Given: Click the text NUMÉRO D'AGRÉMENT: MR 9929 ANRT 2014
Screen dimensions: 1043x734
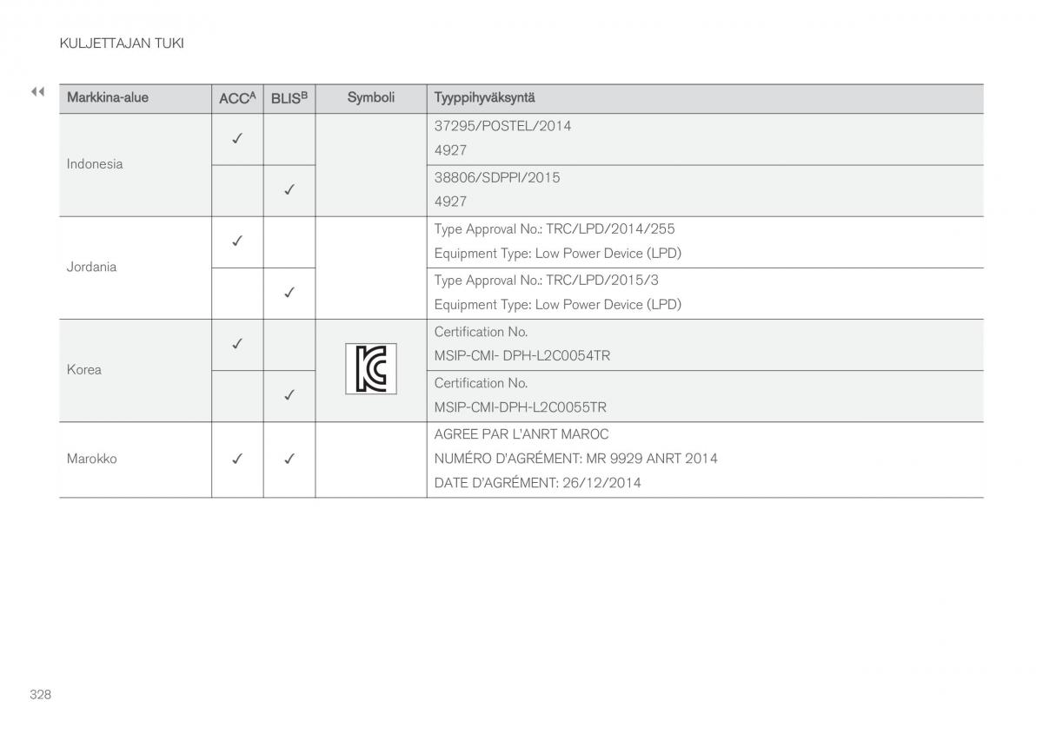Looking at the screenshot, I should 576,459.
